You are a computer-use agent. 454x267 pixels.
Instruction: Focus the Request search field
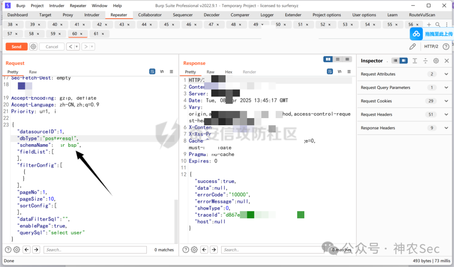coord(95,250)
